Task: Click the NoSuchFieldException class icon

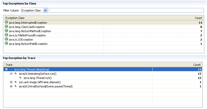Action: click(7, 44)
